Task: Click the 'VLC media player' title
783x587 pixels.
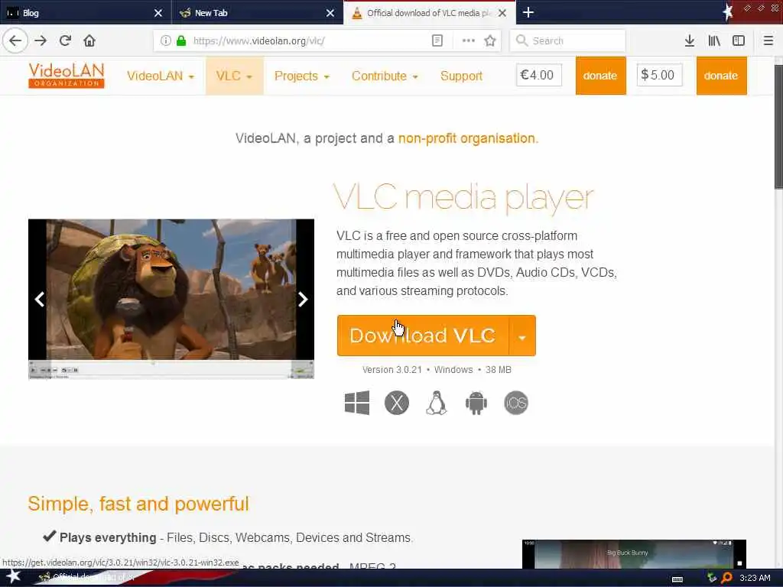Action: click(463, 197)
